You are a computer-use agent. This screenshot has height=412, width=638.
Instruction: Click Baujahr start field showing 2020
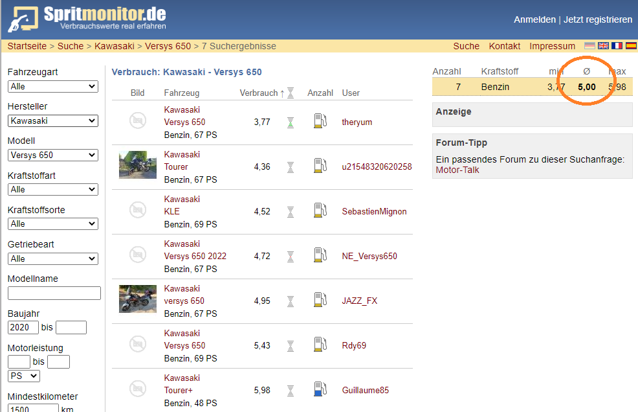click(x=23, y=327)
